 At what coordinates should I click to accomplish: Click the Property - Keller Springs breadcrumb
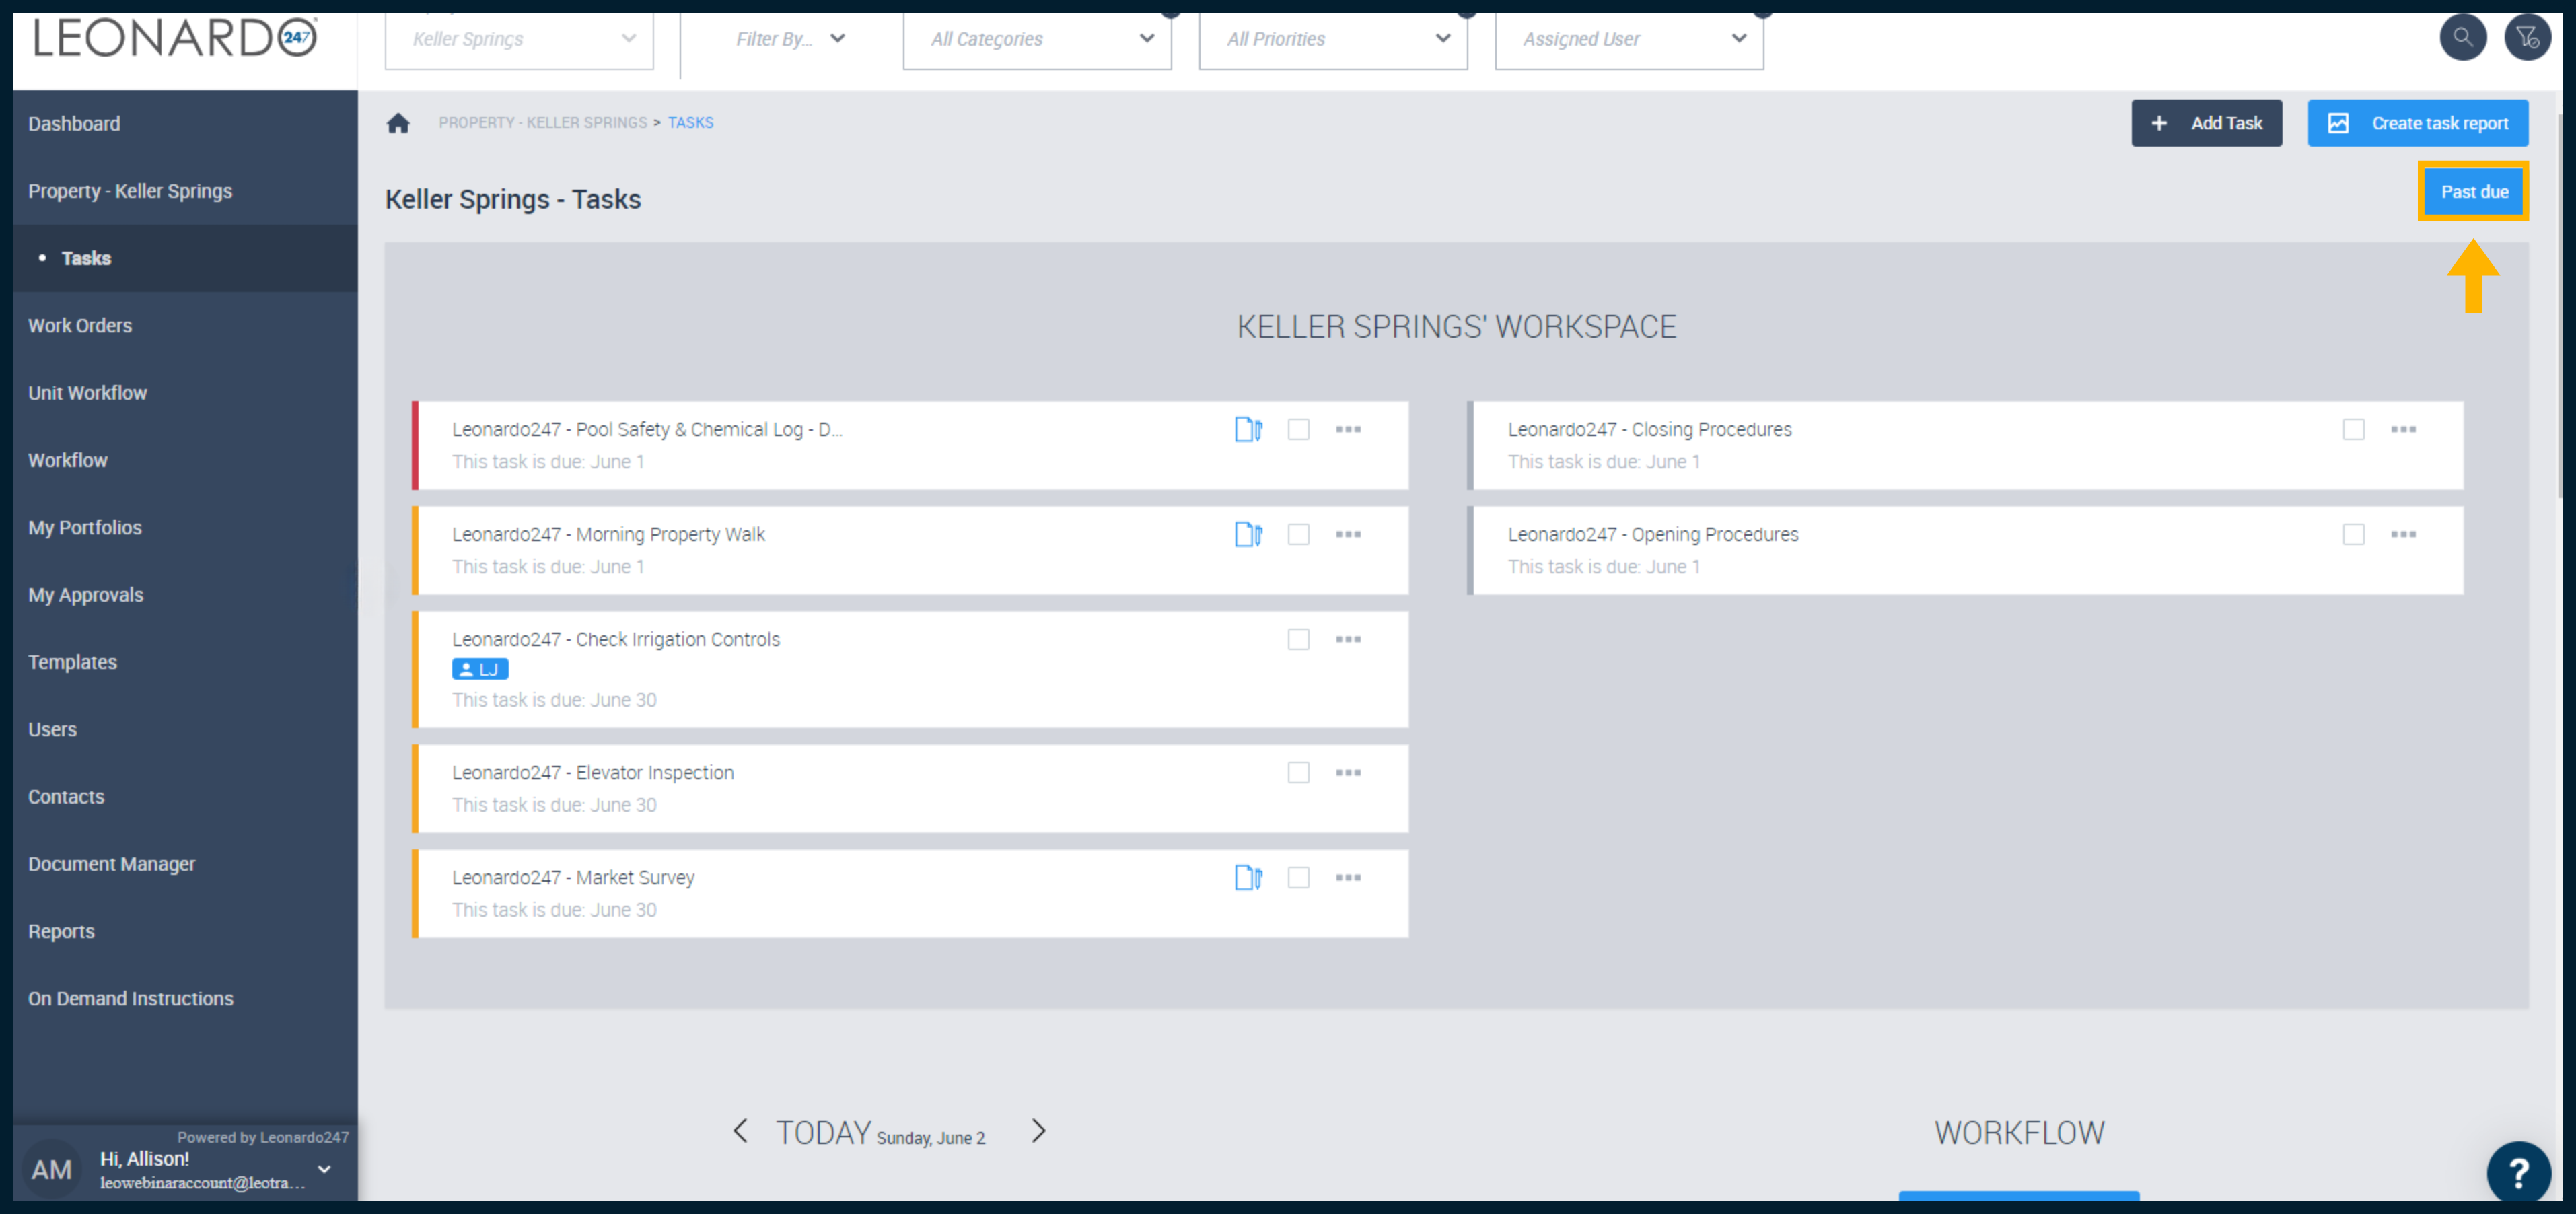pyautogui.click(x=542, y=122)
